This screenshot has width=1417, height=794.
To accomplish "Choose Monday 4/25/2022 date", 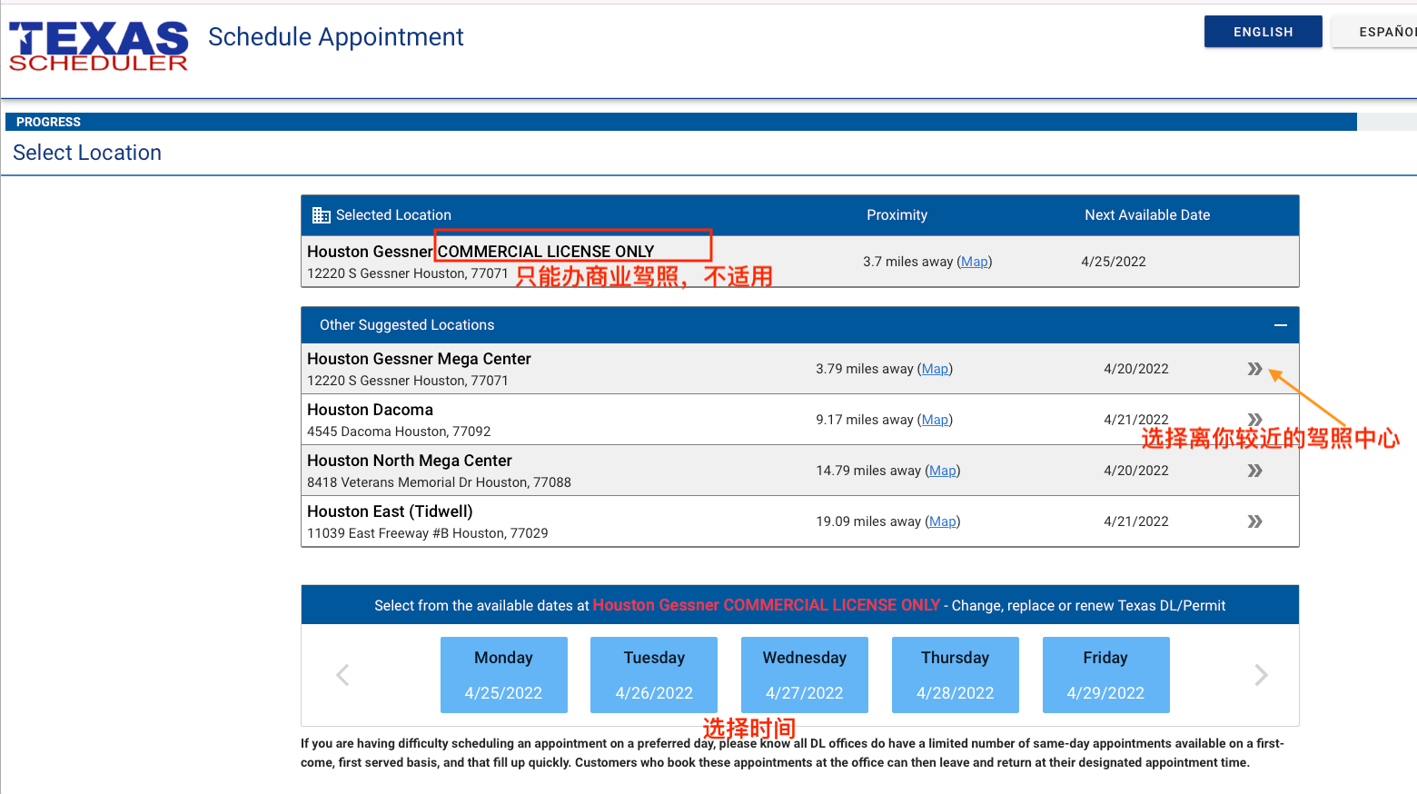I will click(x=503, y=675).
